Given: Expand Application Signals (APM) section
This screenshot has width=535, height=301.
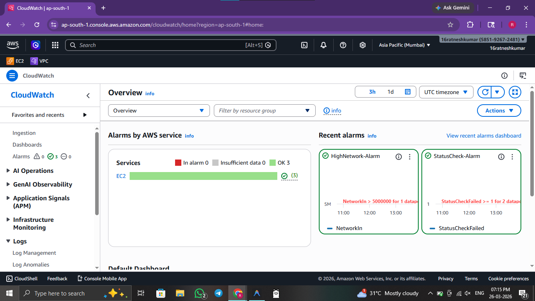Looking at the screenshot, I should [38, 202].
